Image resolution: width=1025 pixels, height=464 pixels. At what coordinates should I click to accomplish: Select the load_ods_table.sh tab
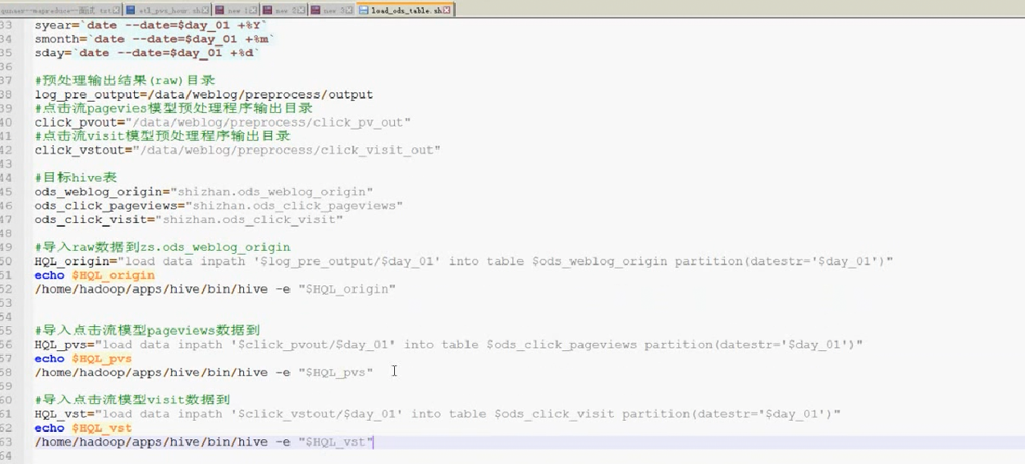(x=405, y=10)
